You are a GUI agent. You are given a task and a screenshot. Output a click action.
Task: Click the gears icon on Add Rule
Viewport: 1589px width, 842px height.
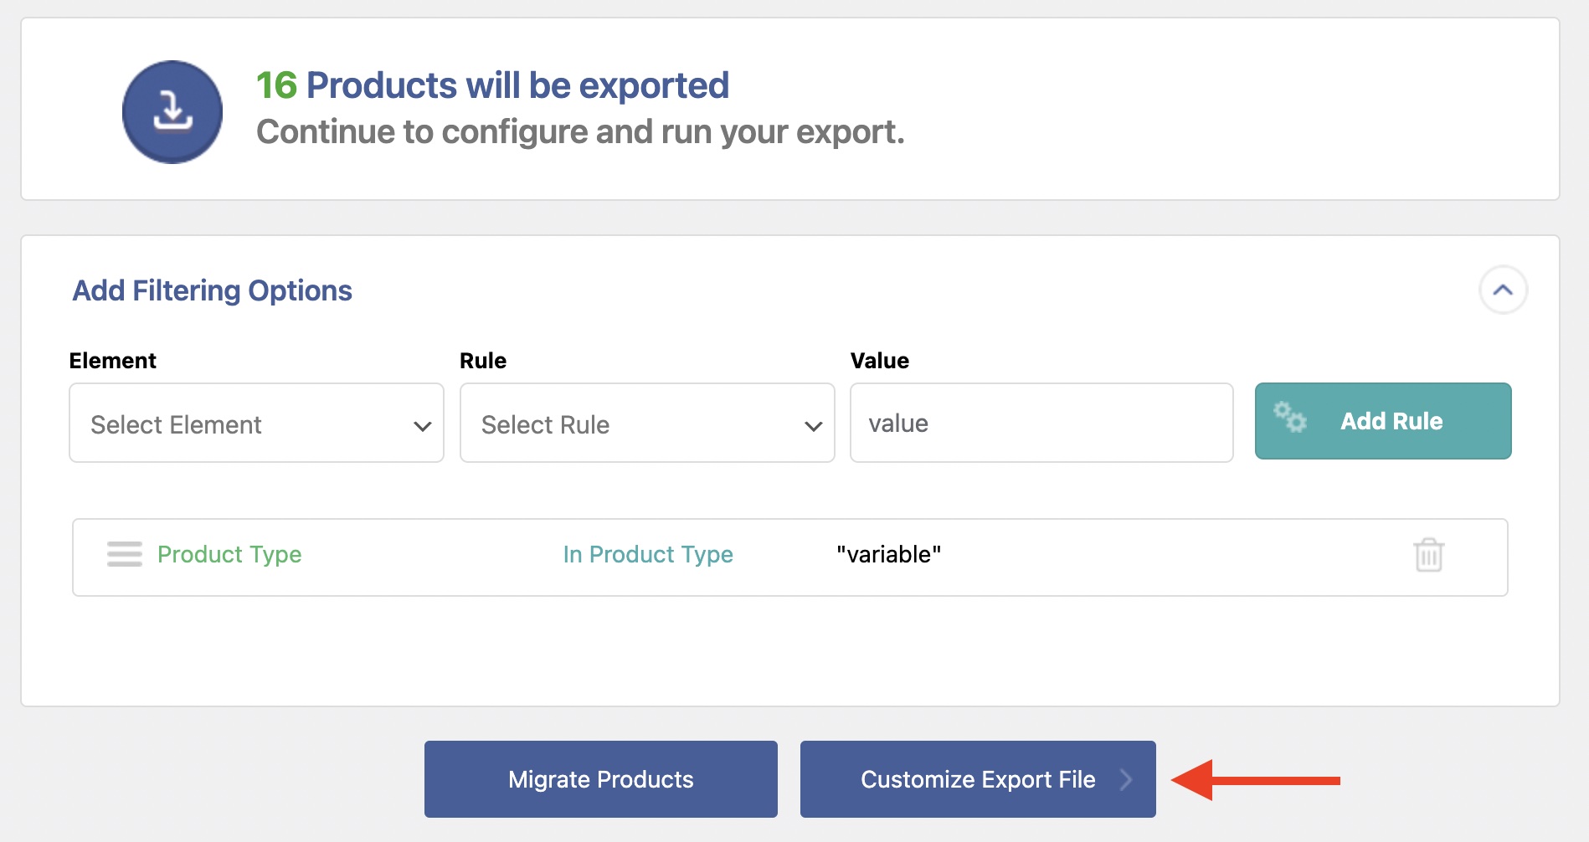tap(1289, 417)
